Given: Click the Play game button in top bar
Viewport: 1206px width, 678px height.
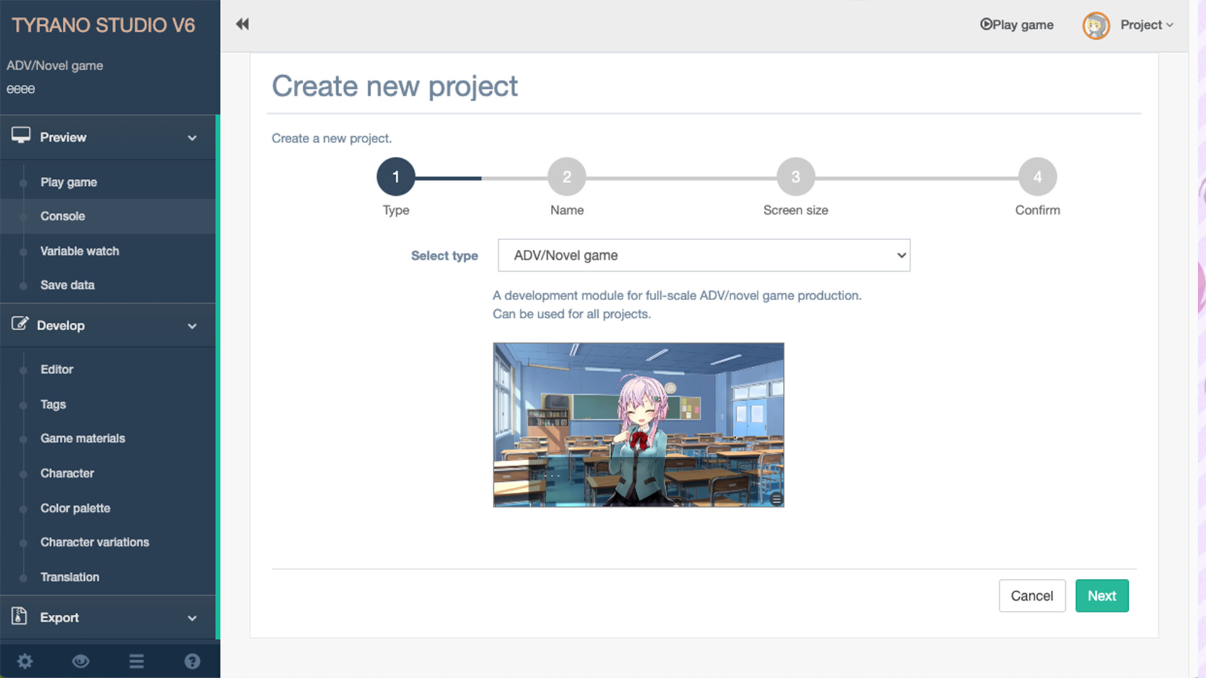Looking at the screenshot, I should [x=1016, y=25].
